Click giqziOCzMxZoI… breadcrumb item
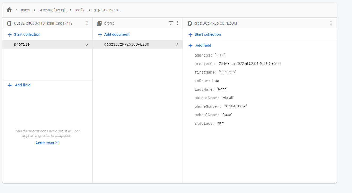This screenshot has height=193, width=352. click(x=108, y=10)
